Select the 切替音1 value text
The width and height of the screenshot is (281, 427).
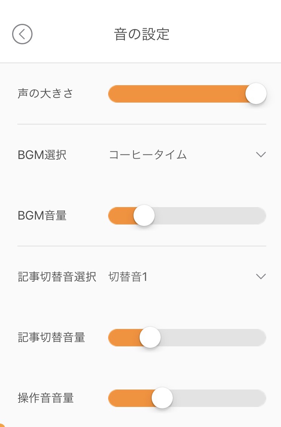(128, 277)
